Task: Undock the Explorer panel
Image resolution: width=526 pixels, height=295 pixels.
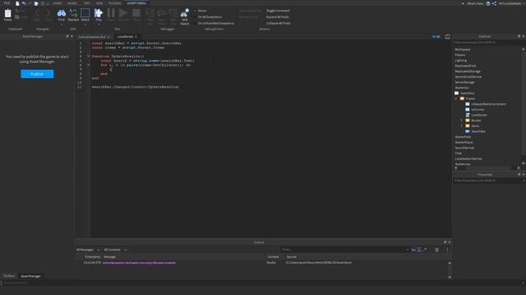Action: (519, 36)
